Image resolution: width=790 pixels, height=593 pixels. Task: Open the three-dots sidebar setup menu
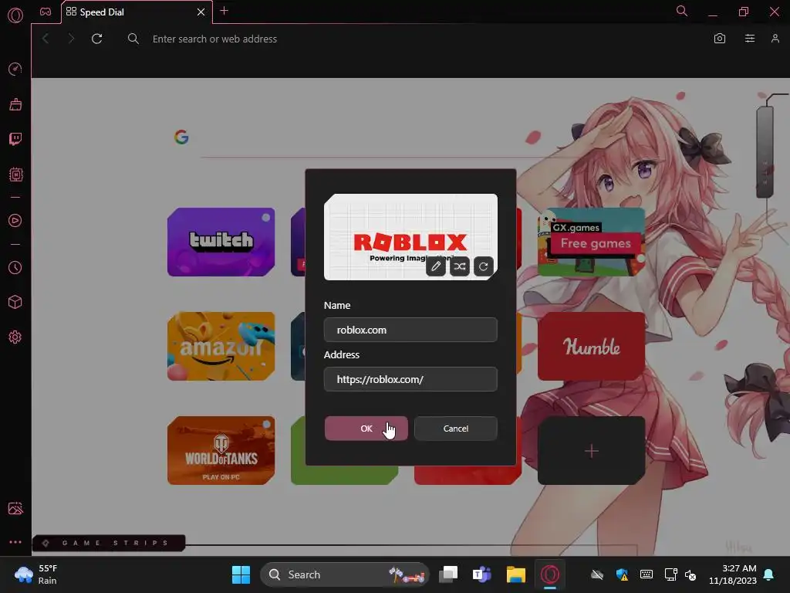coord(15,542)
